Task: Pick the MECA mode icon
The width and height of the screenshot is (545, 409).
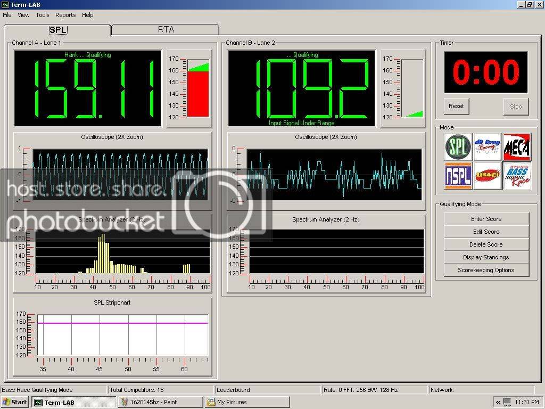Action: pyautogui.click(x=516, y=147)
